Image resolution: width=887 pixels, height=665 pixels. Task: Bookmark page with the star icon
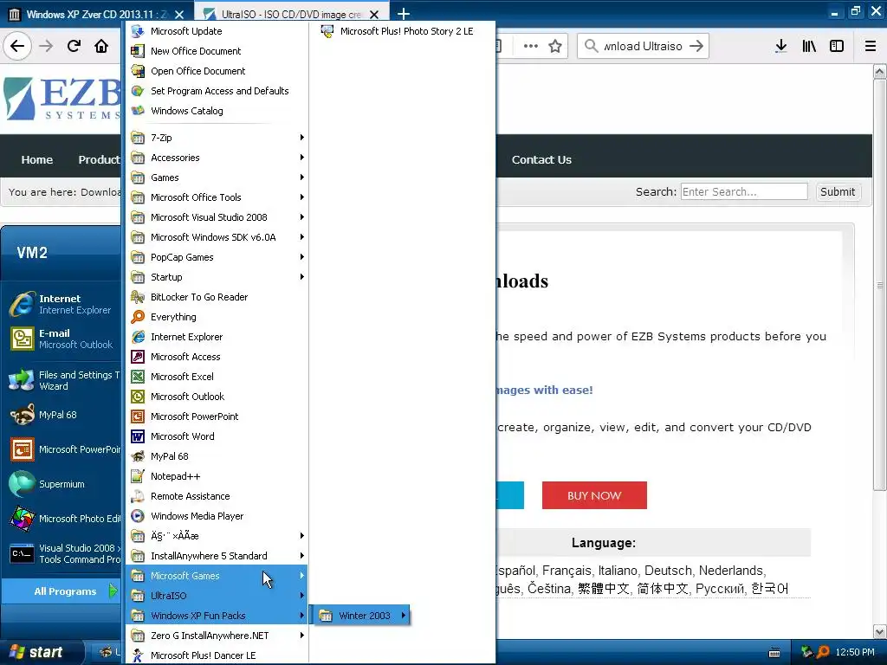pyautogui.click(x=555, y=47)
